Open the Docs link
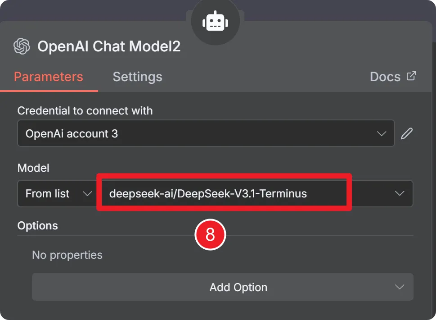 coord(385,77)
